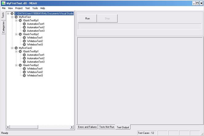Select the AutomationTest2 label under MyFirstTest
204x136 pixels.
click(36, 27)
